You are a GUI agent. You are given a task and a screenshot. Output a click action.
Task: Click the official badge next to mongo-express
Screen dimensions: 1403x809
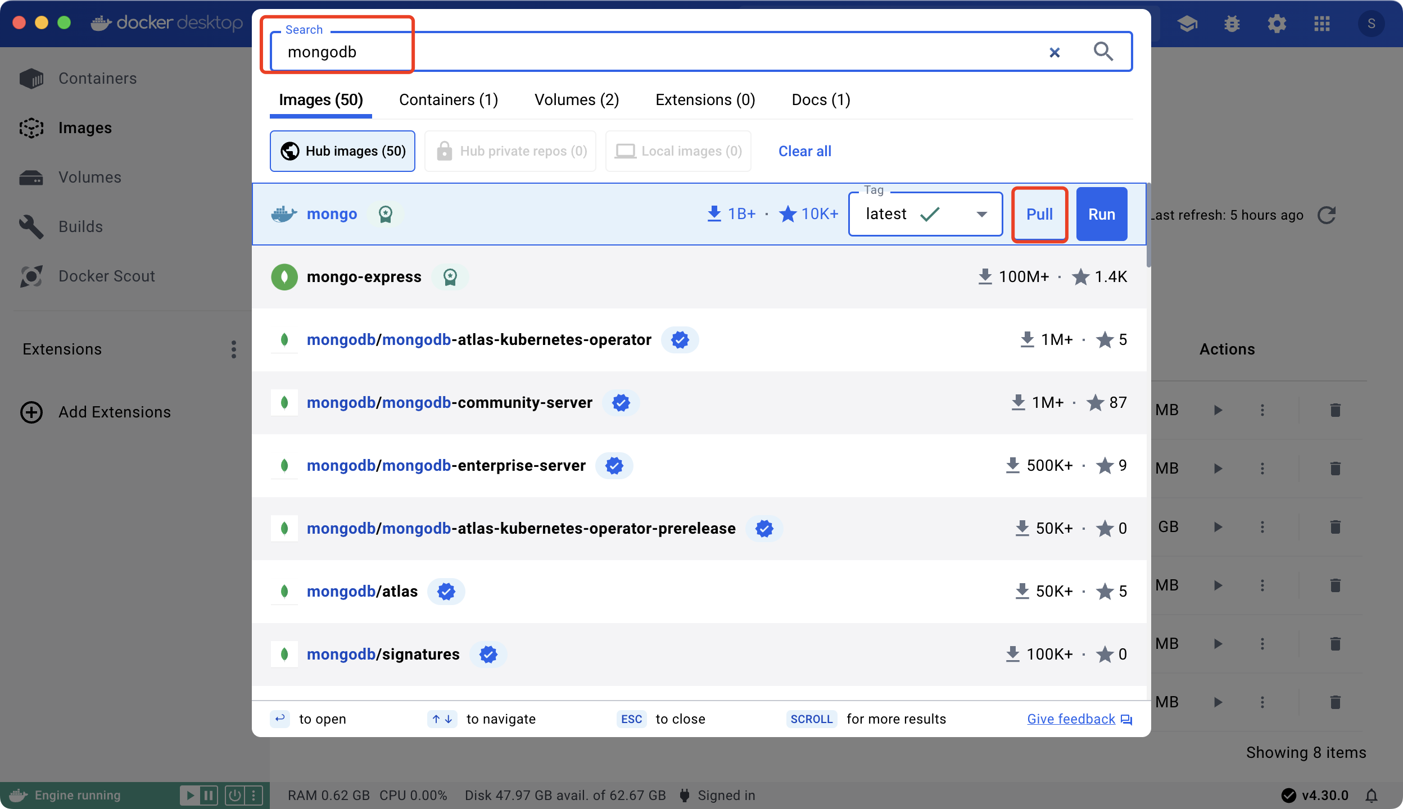(x=450, y=277)
